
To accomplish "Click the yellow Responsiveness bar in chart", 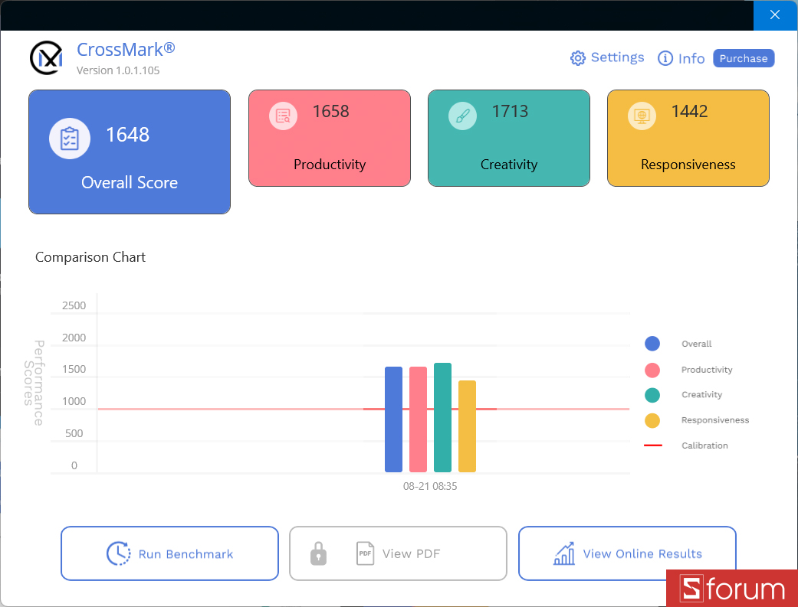I will pyautogui.click(x=467, y=426).
